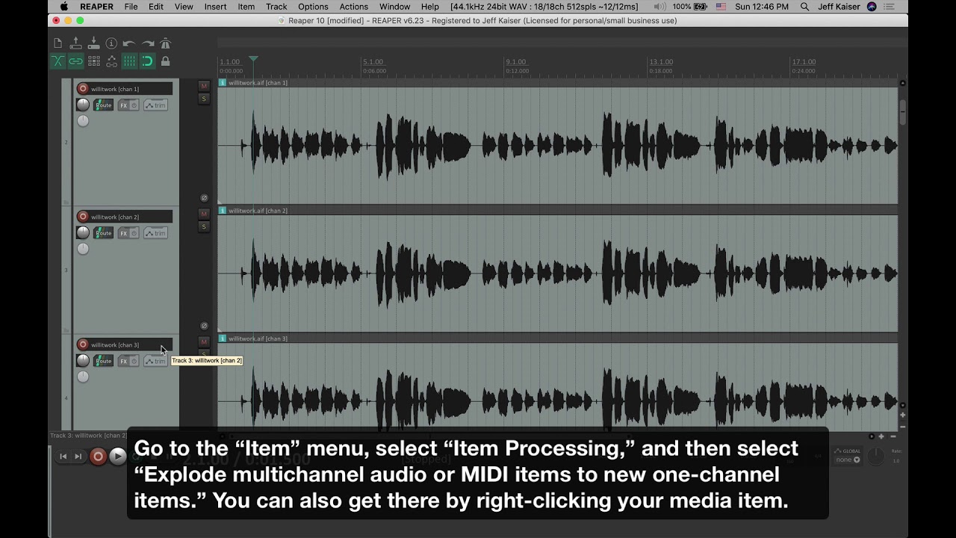The width and height of the screenshot is (956, 538).
Task: Click the transport go to start button
Action: (x=63, y=457)
